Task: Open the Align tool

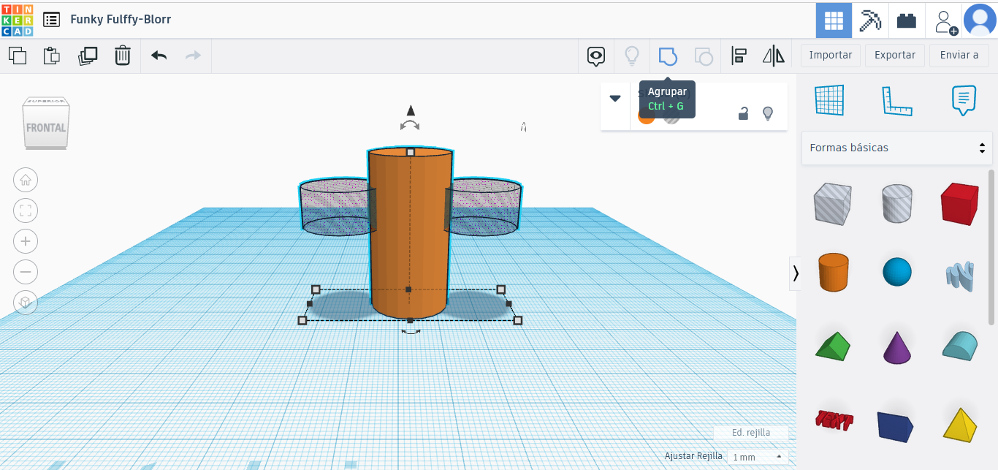Action: pyautogui.click(x=739, y=56)
